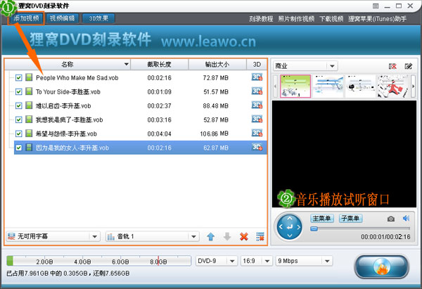Open the 狸窝苹果(iTunes)助手 link
Image resolution: width=422 pixels, height=289 pixels.
point(377,19)
